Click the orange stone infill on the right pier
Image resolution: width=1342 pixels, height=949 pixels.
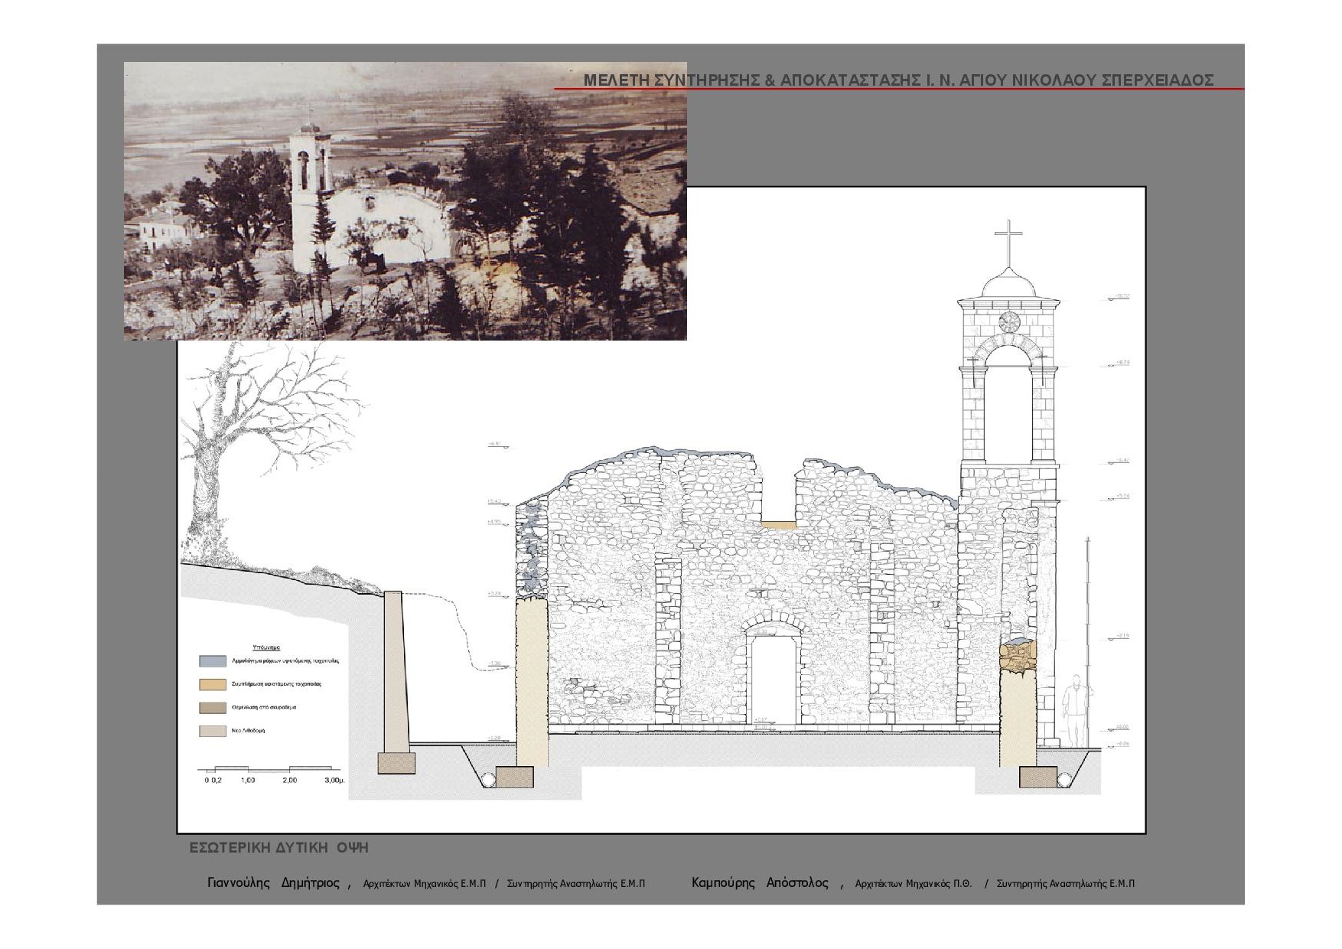1018,656
